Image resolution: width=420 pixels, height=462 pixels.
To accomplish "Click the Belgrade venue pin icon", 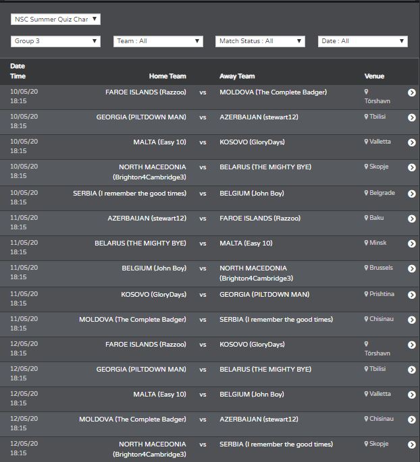I will (367, 193).
